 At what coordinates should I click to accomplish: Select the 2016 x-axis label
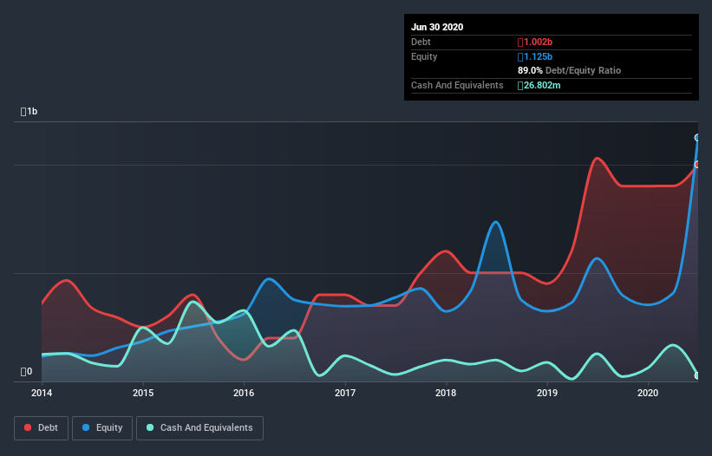(x=244, y=393)
